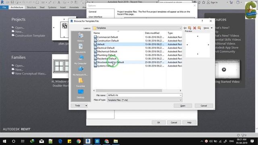Expand the File name combo box arrow
The image size is (258, 145).
(x=181, y=95)
